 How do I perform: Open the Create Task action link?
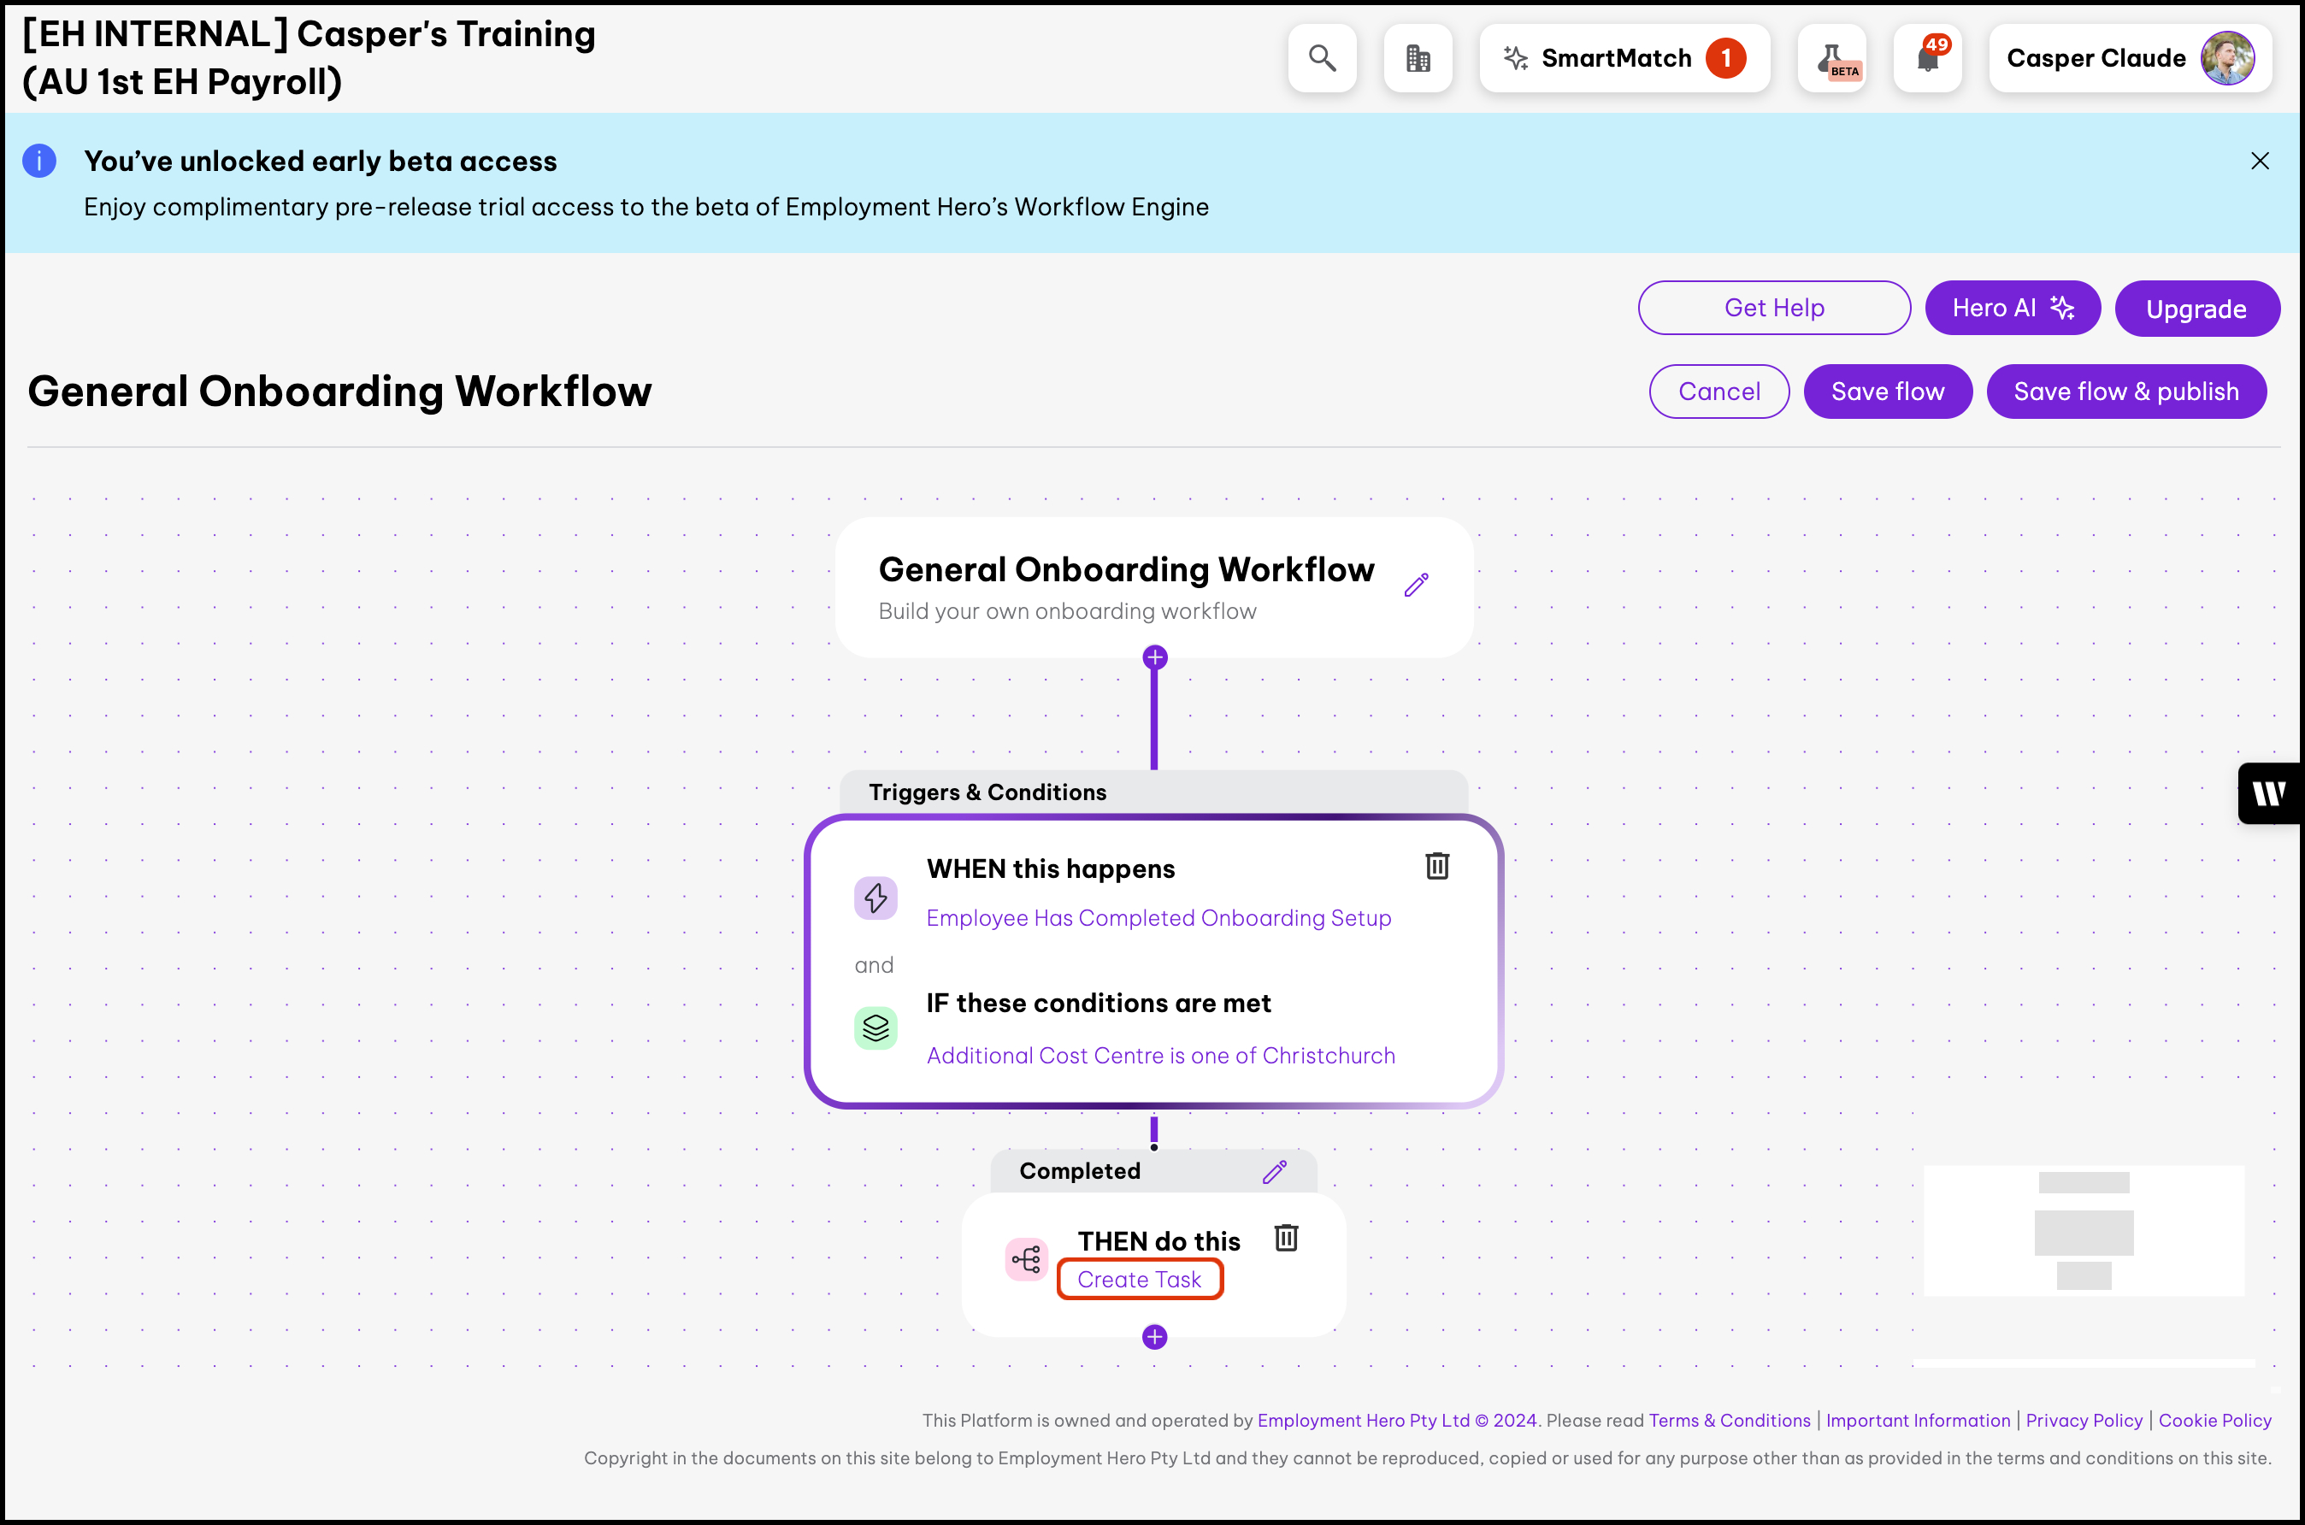[1139, 1280]
